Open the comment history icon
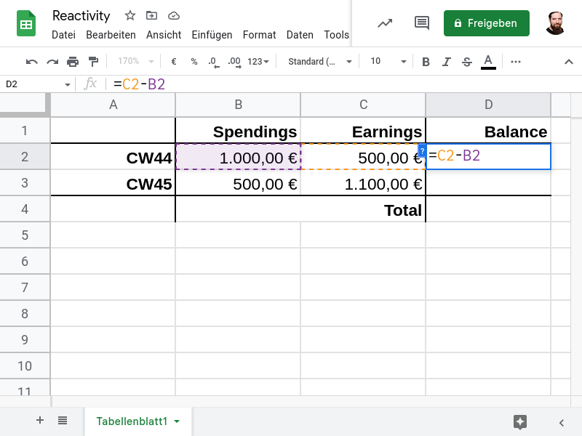The image size is (582, 436). [422, 23]
